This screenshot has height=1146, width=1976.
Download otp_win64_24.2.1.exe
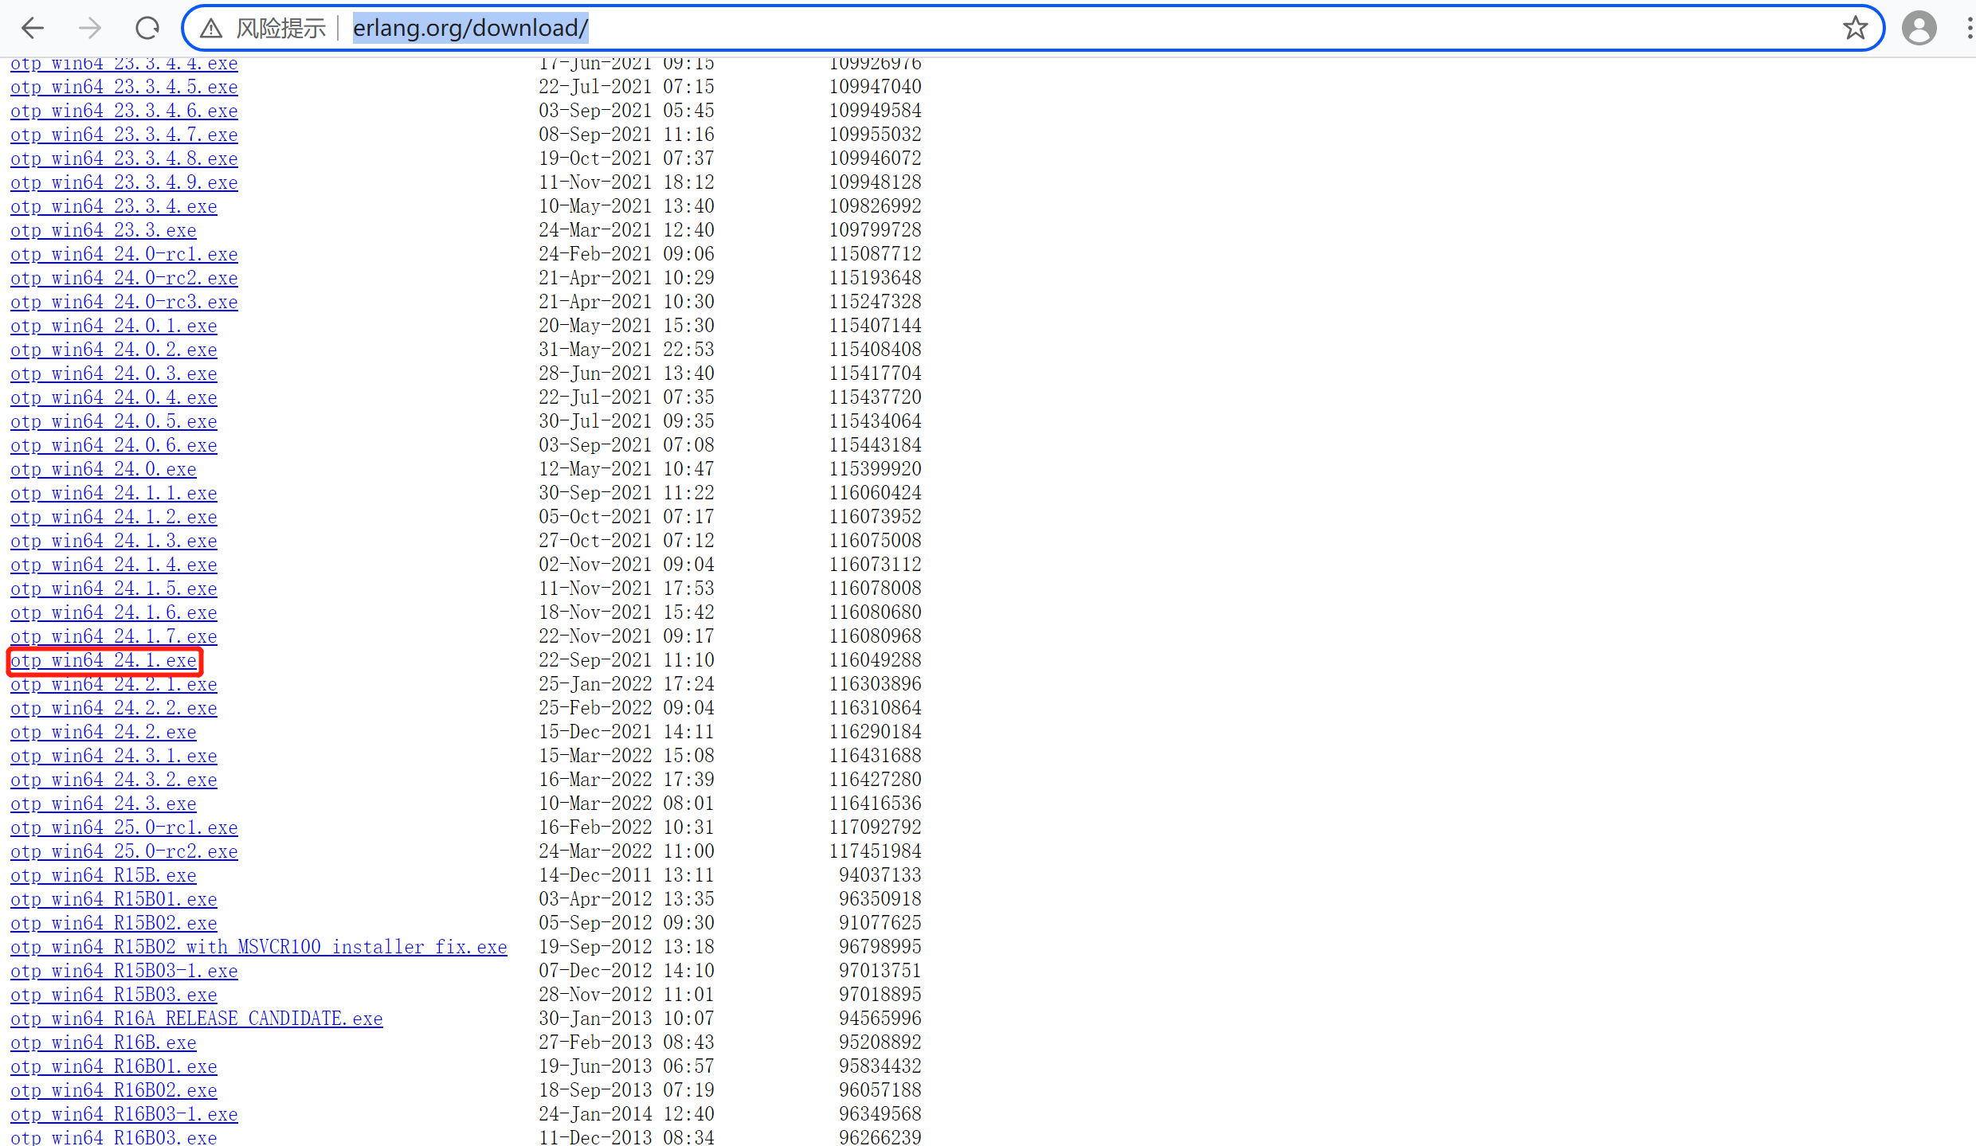[114, 684]
